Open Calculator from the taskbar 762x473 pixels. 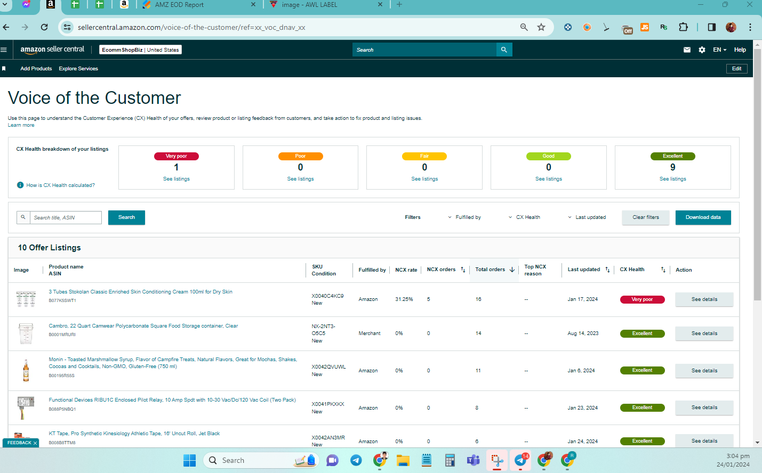[x=450, y=460]
